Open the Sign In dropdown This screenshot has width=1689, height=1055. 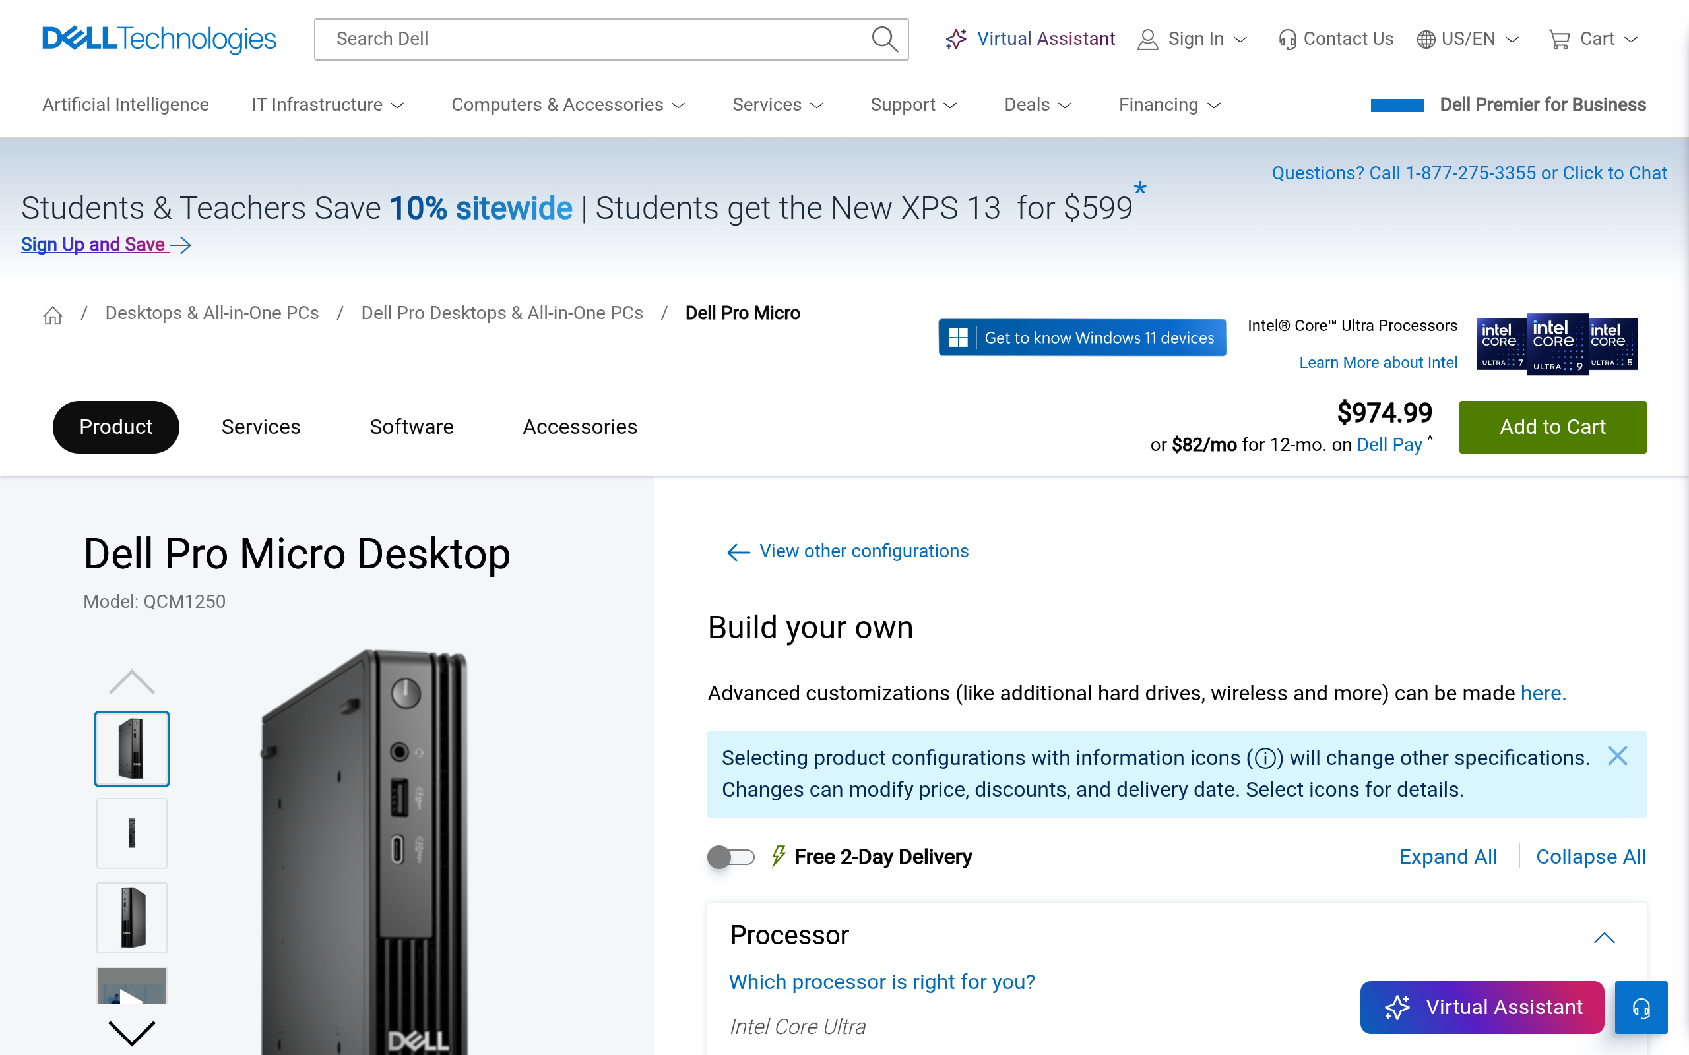pyautogui.click(x=1192, y=39)
